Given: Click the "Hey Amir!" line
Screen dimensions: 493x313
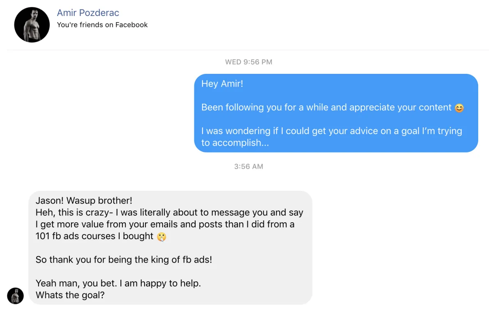Looking at the screenshot, I should click(x=222, y=84).
